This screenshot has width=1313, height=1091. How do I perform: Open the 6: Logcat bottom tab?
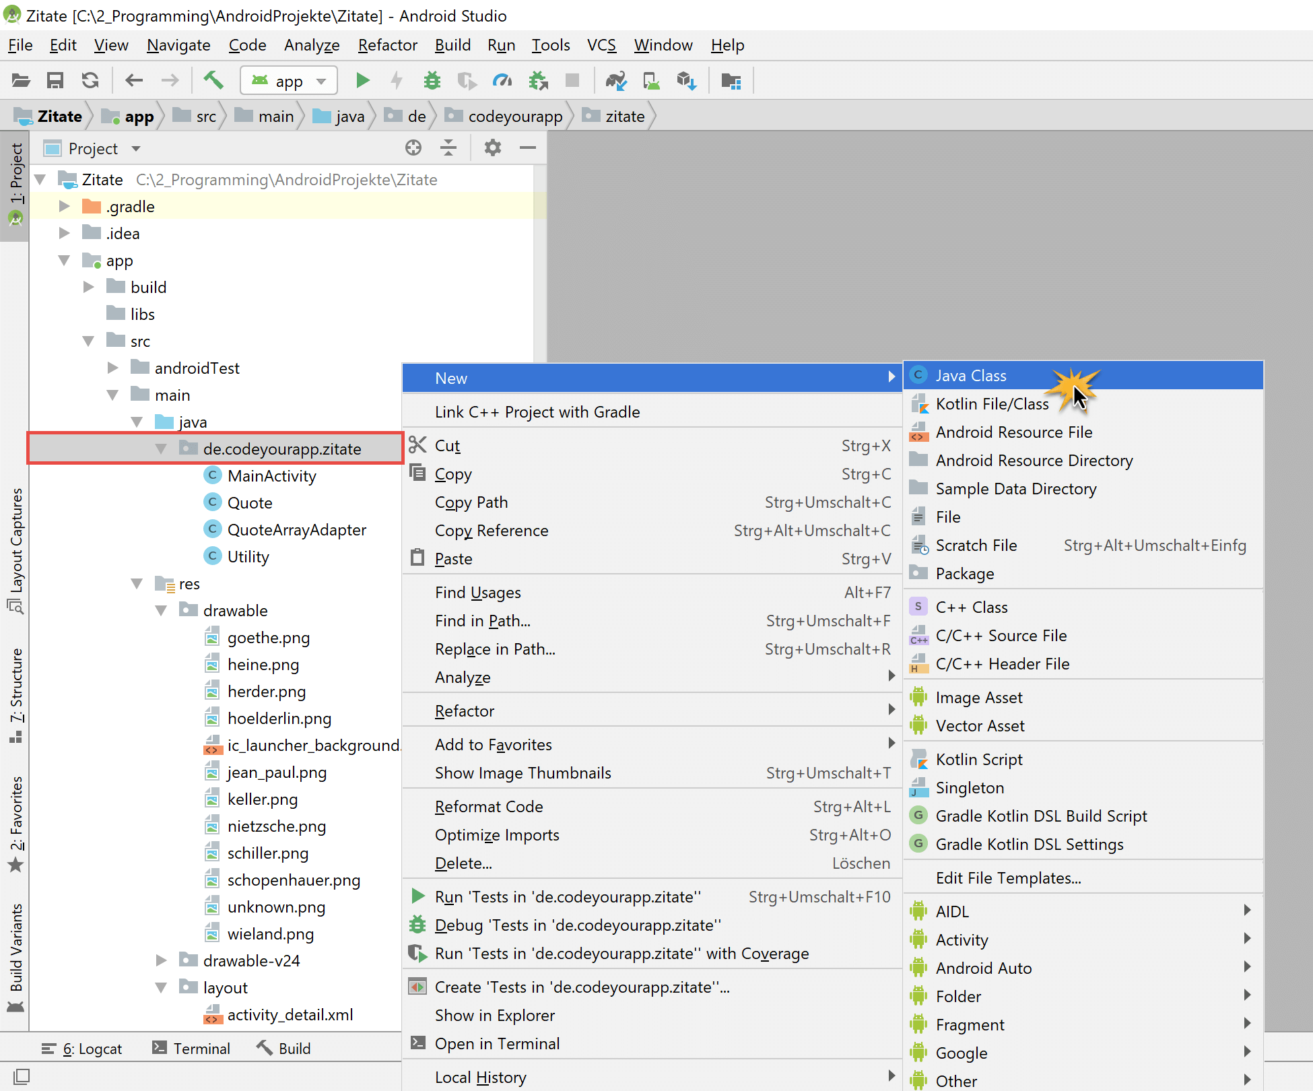coord(82,1049)
